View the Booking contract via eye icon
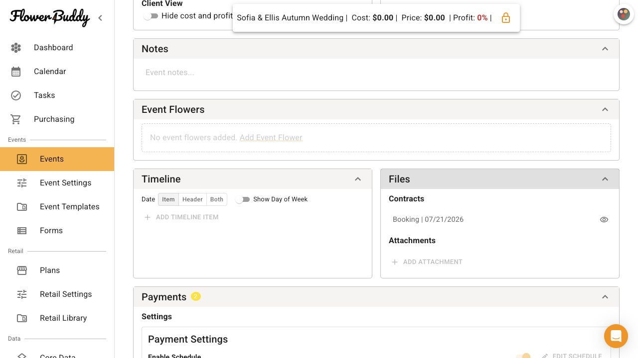The image size is (638, 358). click(x=604, y=219)
